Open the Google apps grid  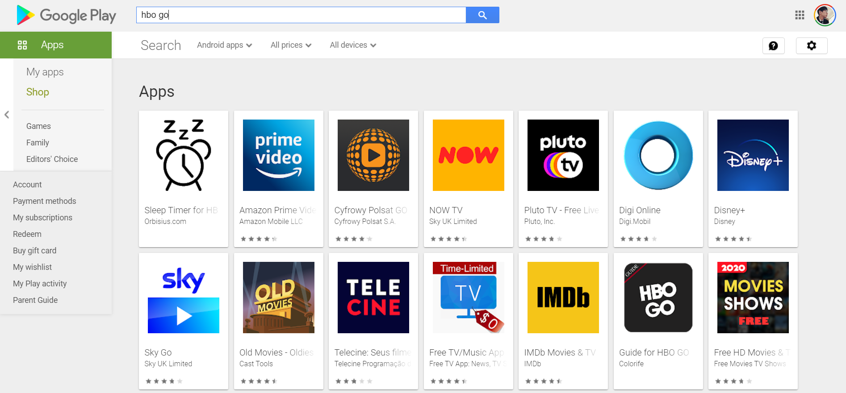(800, 15)
